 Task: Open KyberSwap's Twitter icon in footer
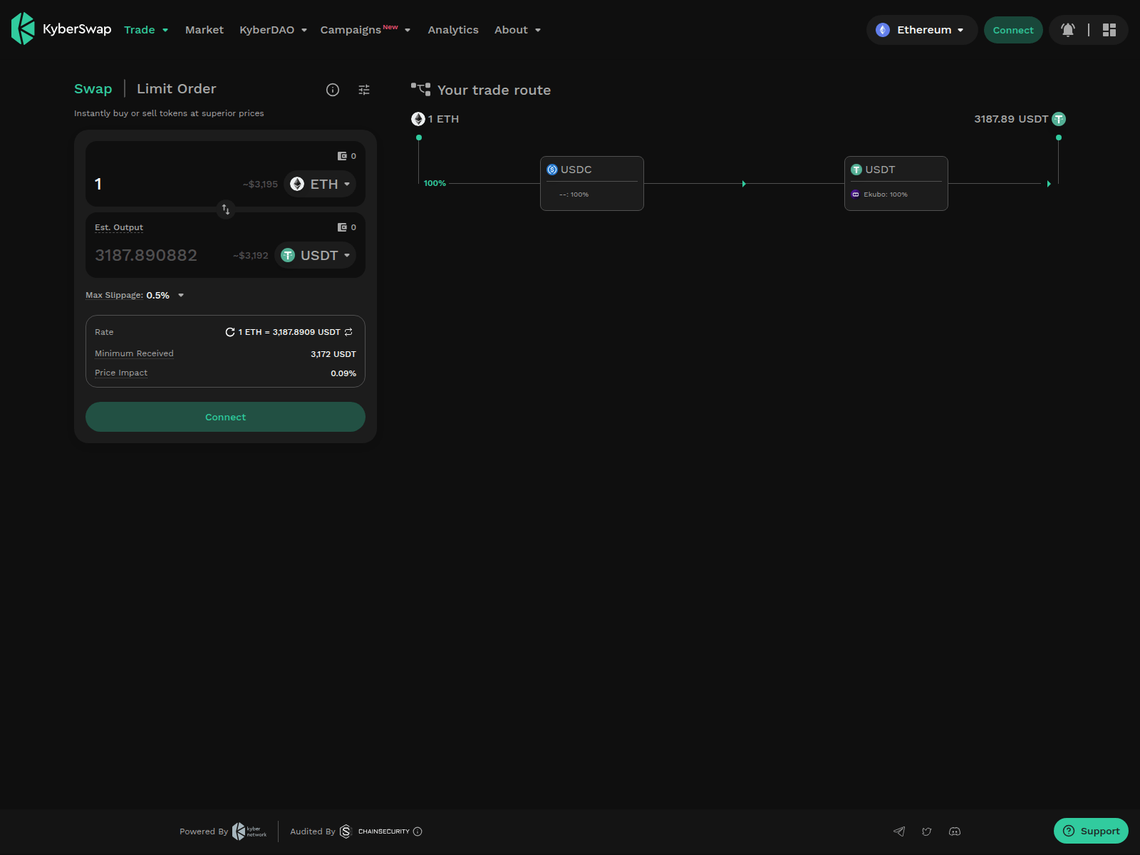[927, 831]
